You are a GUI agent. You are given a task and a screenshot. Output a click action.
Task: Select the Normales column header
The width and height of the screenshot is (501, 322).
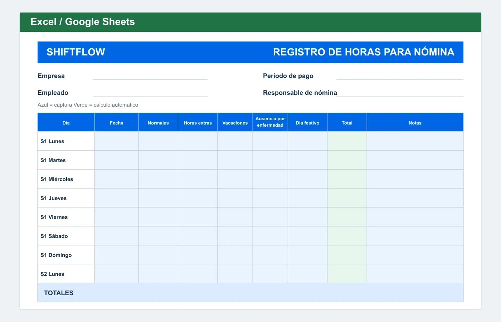click(158, 122)
